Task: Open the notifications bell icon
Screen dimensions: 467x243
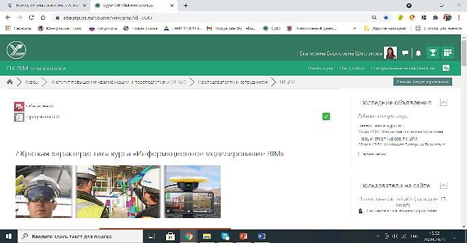Action: tap(418, 53)
